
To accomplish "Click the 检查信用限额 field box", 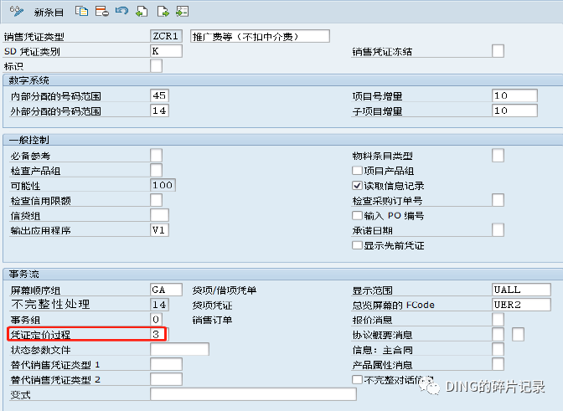I will tap(156, 200).
